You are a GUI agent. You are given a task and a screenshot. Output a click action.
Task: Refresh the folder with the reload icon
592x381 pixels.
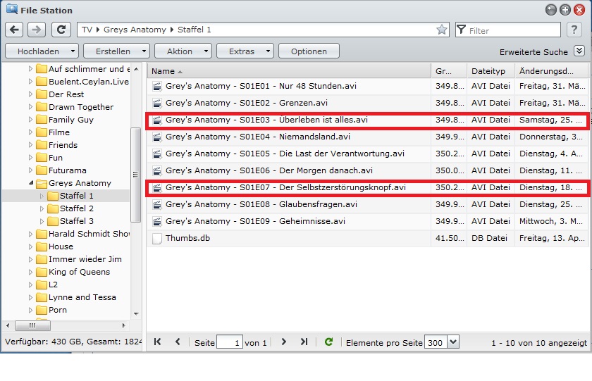click(61, 30)
